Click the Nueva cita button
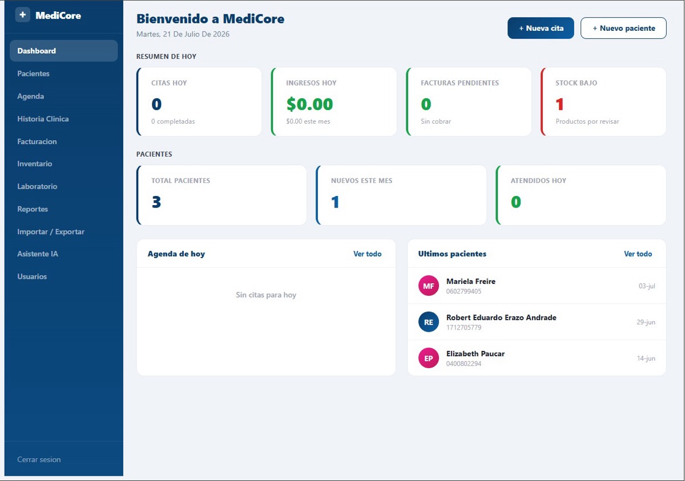The width and height of the screenshot is (685, 481). 541,28
